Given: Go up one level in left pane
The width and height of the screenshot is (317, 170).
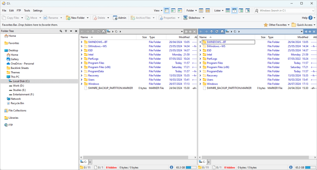Looking at the screenshot, I should pos(93,32).
